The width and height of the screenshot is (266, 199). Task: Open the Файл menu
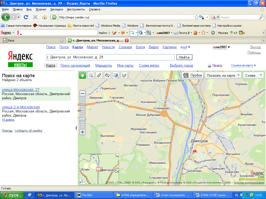[x=5, y=9]
